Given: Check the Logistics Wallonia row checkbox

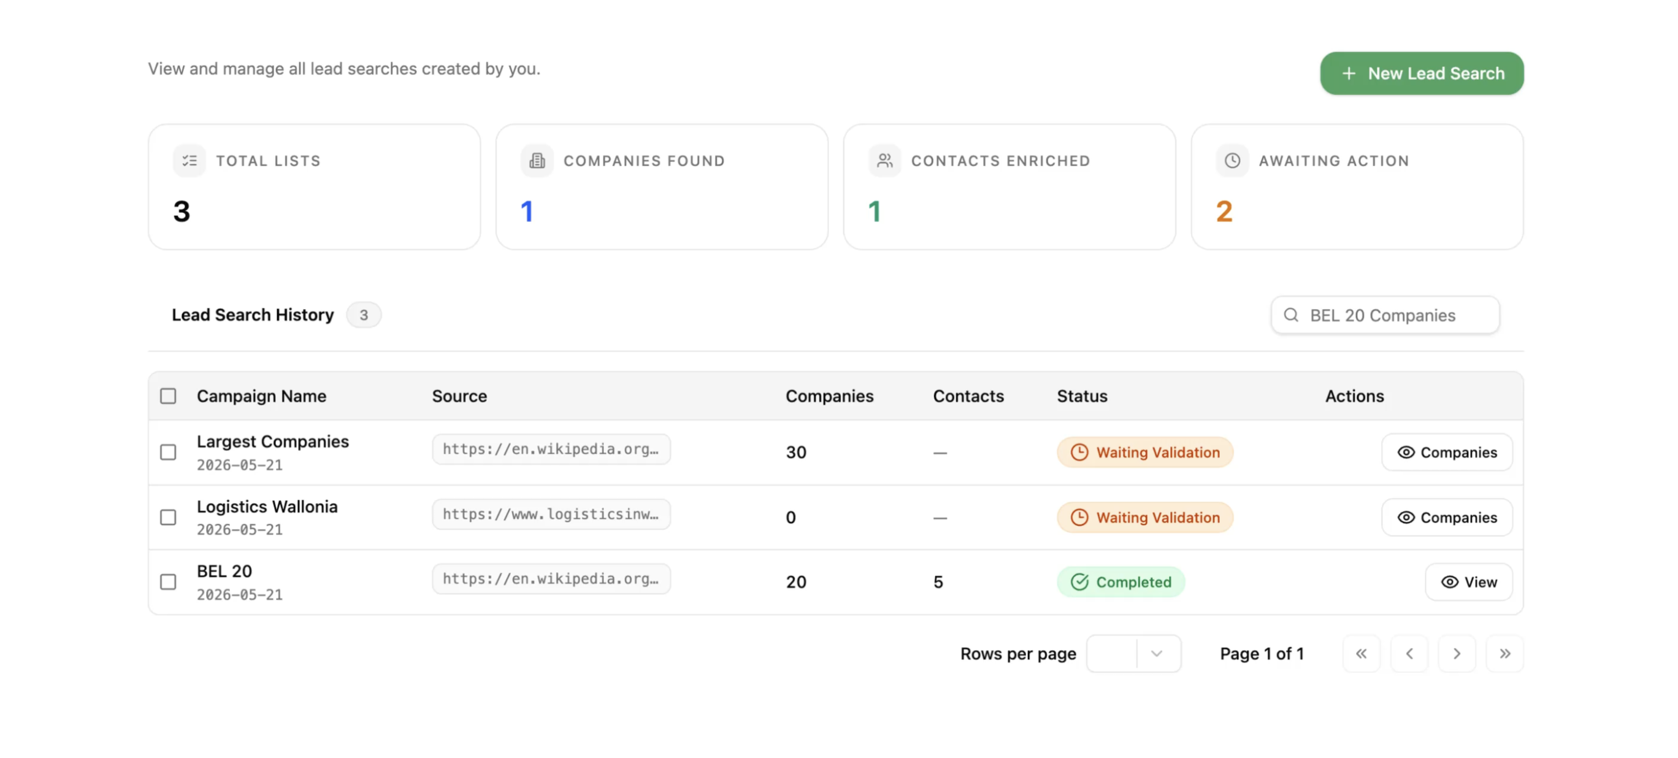Looking at the screenshot, I should (168, 517).
